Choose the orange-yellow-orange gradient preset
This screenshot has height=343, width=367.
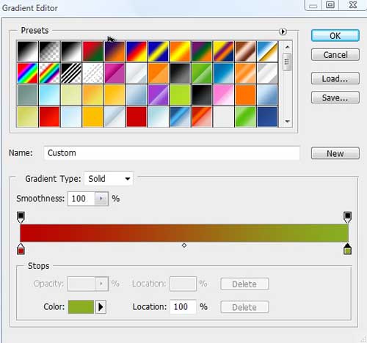coord(180,51)
